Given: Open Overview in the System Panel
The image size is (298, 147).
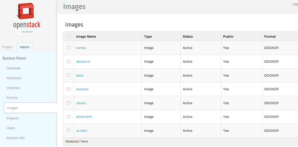Looking at the screenshot, I should click(x=13, y=68).
